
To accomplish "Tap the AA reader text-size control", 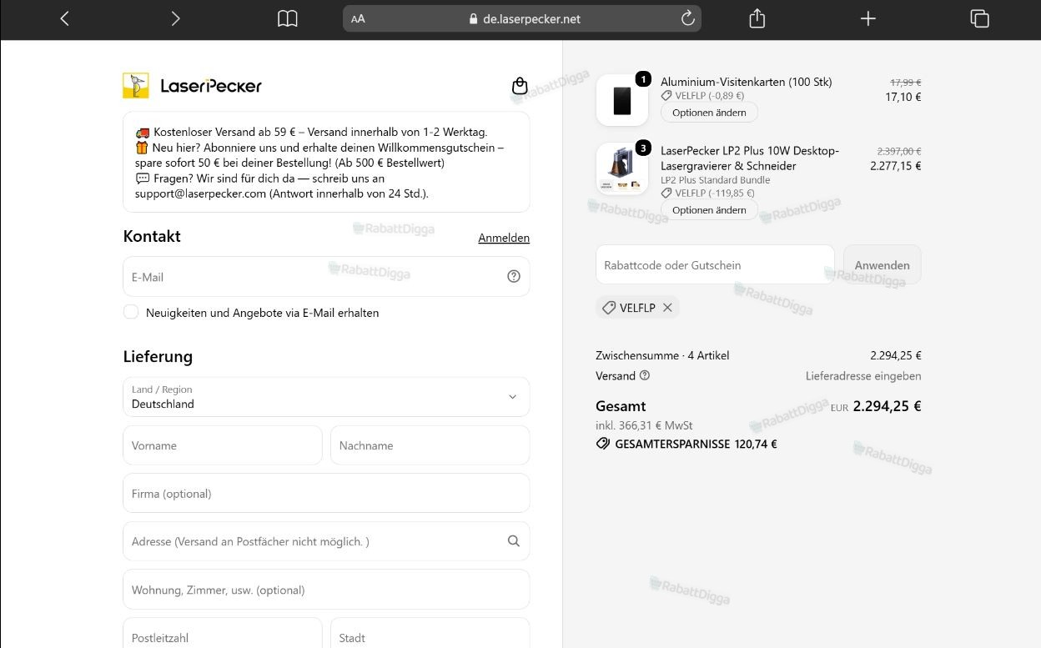I will [x=358, y=18].
